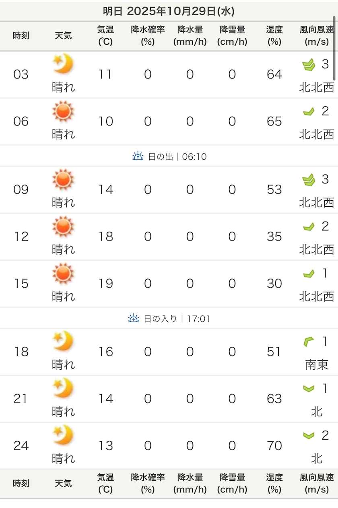
Task: Select the top 降水確率 (%) column header
Action: 148,35
